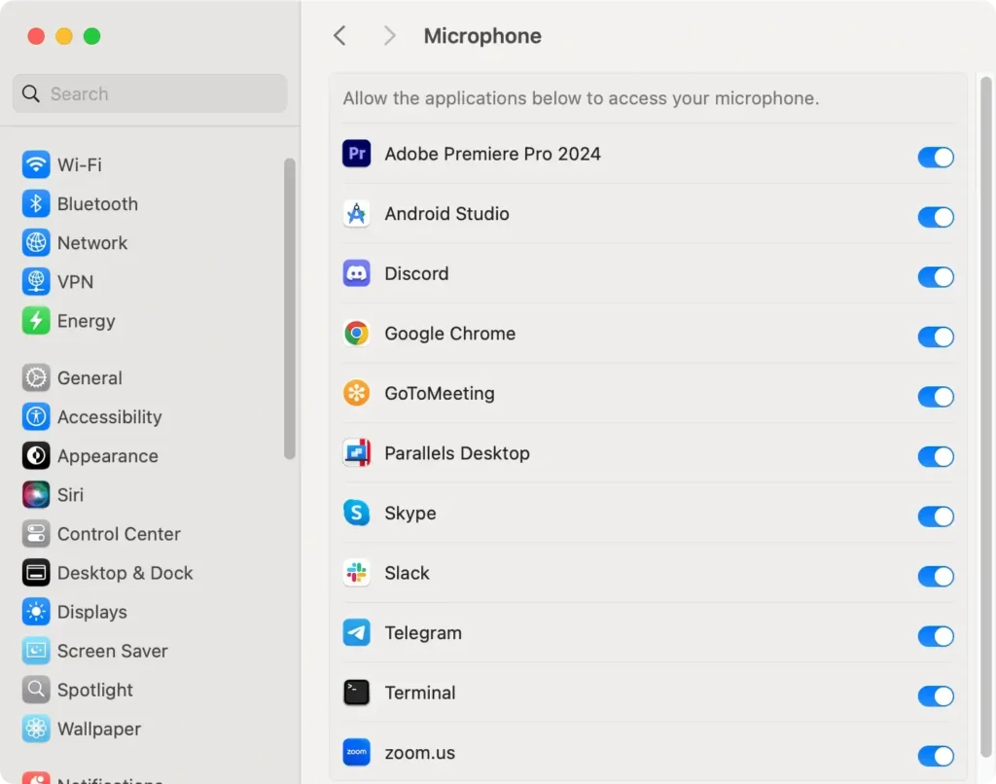Click the Network globe icon
Screen dimensions: 996x784
click(36, 243)
